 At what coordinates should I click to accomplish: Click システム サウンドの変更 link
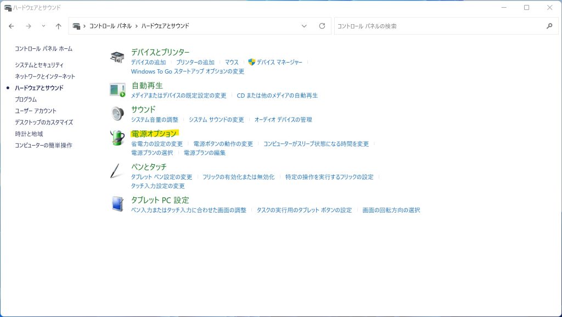click(216, 120)
